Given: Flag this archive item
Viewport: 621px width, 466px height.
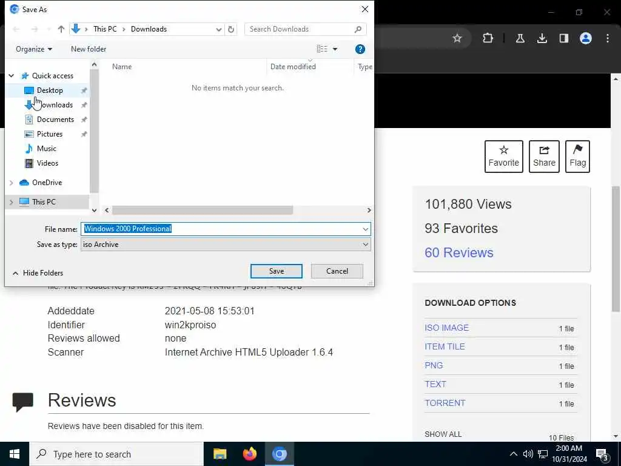Looking at the screenshot, I should pyautogui.click(x=578, y=157).
